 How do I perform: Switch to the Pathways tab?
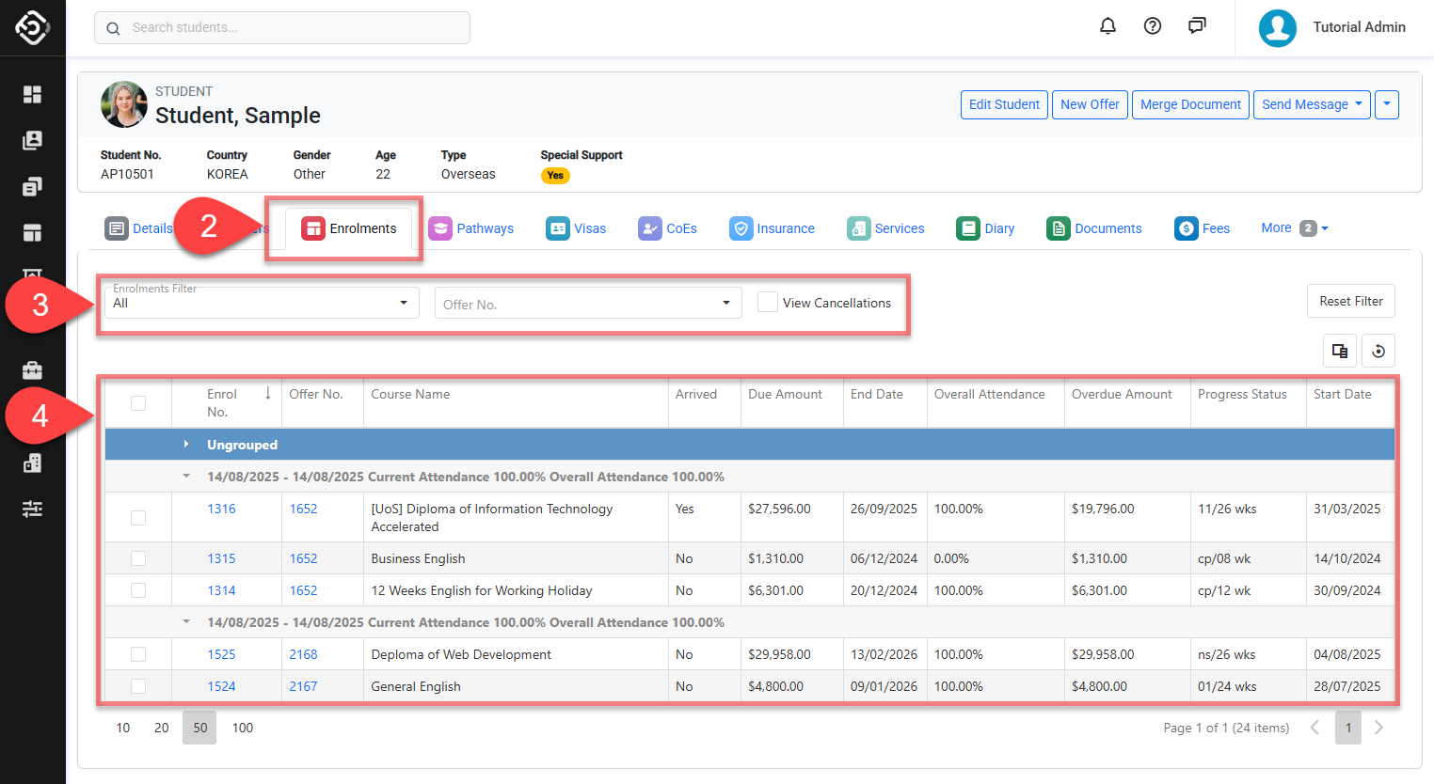pos(471,228)
